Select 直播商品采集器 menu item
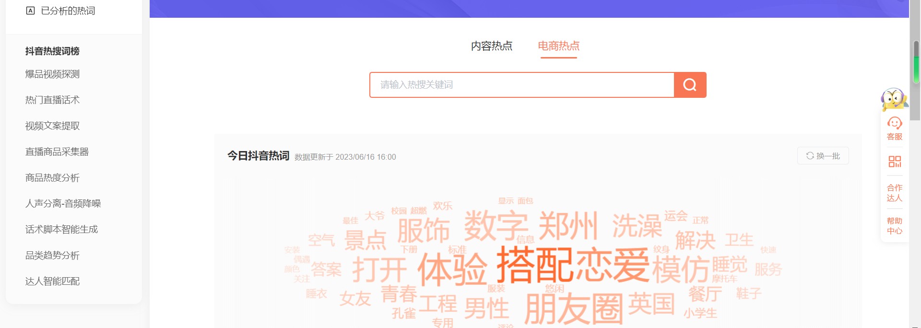This screenshot has height=328, width=921. tap(57, 152)
